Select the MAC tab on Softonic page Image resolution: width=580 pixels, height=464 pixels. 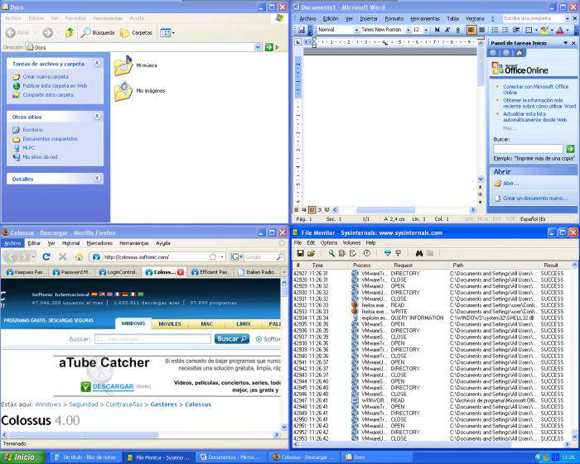[206, 324]
